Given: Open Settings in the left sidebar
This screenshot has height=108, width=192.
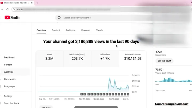Looking at the screenshot, I should tap(8, 96).
